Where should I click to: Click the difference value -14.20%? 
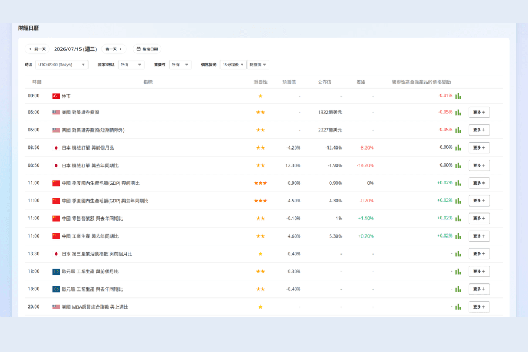pyautogui.click(x=365, y=165)
